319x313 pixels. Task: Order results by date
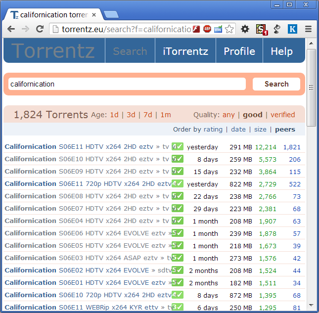click(238, 130)
